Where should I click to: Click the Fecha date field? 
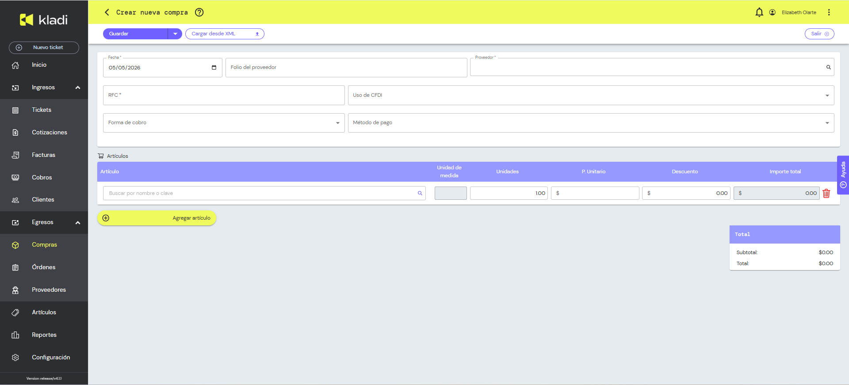tap(163, 68)
